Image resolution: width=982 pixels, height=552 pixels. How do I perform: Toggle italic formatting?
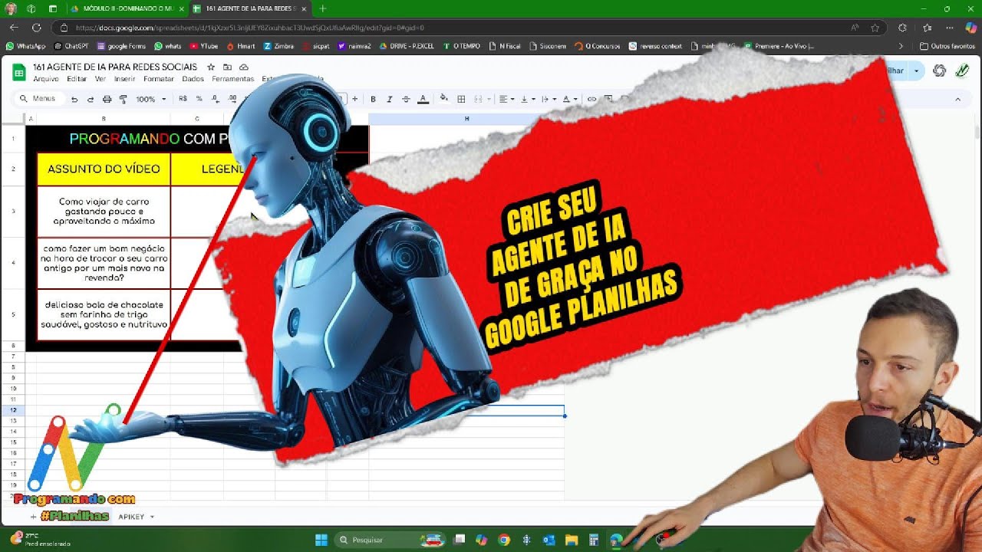coord(390,99)
